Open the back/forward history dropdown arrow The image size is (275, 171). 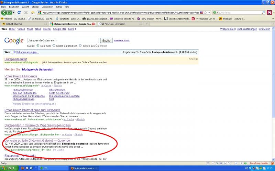pos(14,13)
